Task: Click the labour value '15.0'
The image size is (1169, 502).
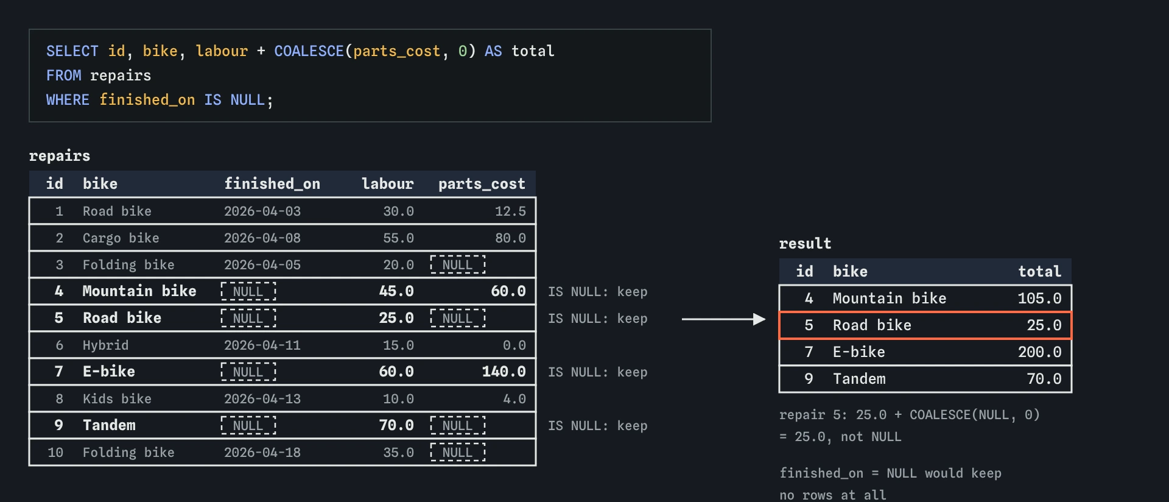Action: coord(399,345)
